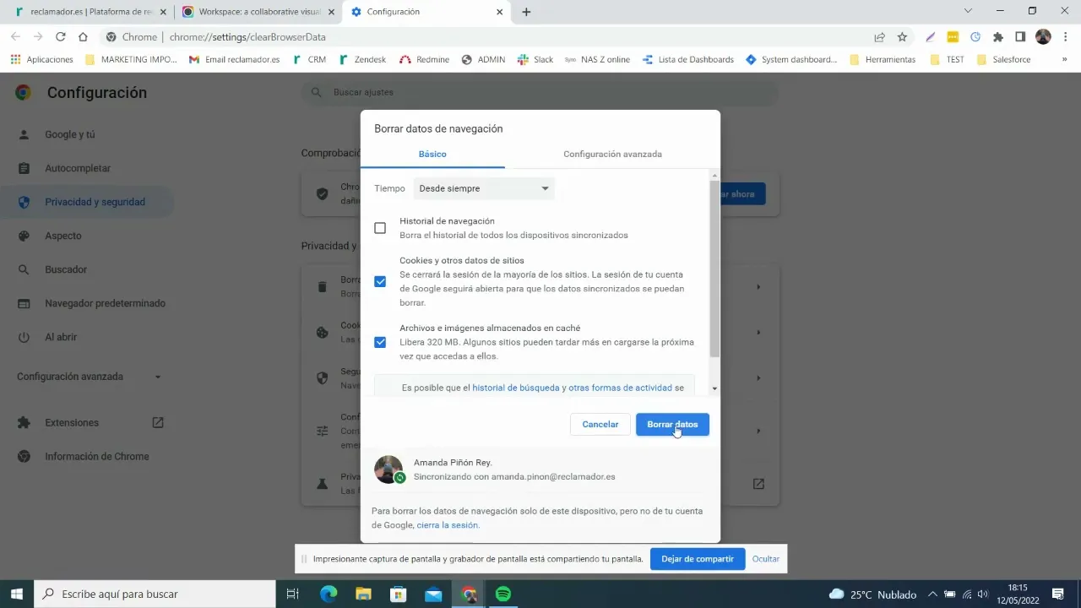The width and height of the screenshot is (1081, 608).
Task: Click Dejar de compartir button
Action: click(698, 559)
